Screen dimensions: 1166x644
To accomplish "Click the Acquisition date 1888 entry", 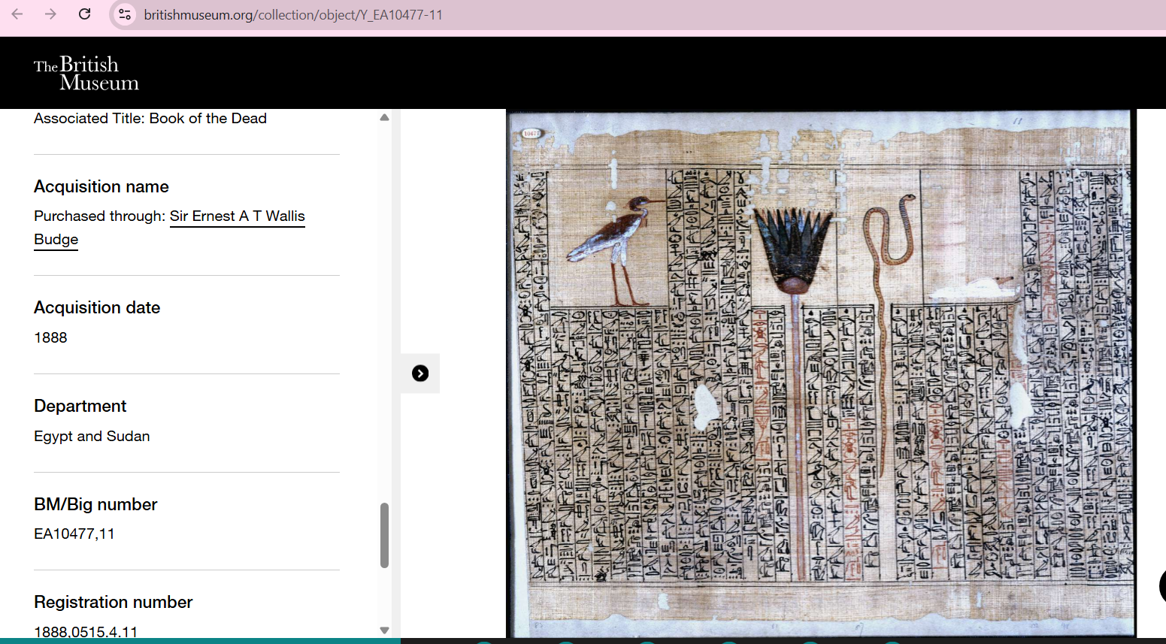I will 50,337.
